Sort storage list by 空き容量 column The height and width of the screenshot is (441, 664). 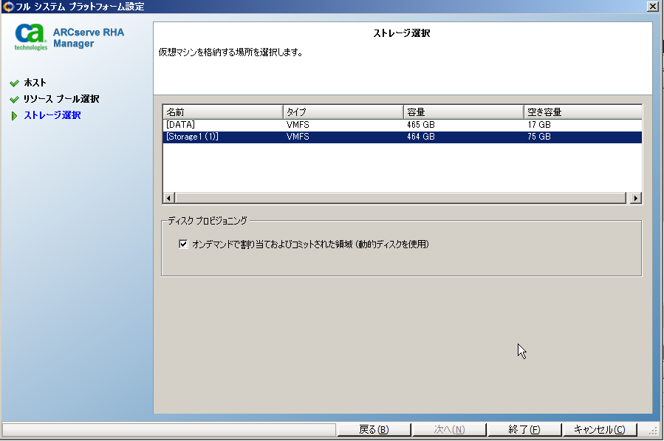[x=583, y=112]
